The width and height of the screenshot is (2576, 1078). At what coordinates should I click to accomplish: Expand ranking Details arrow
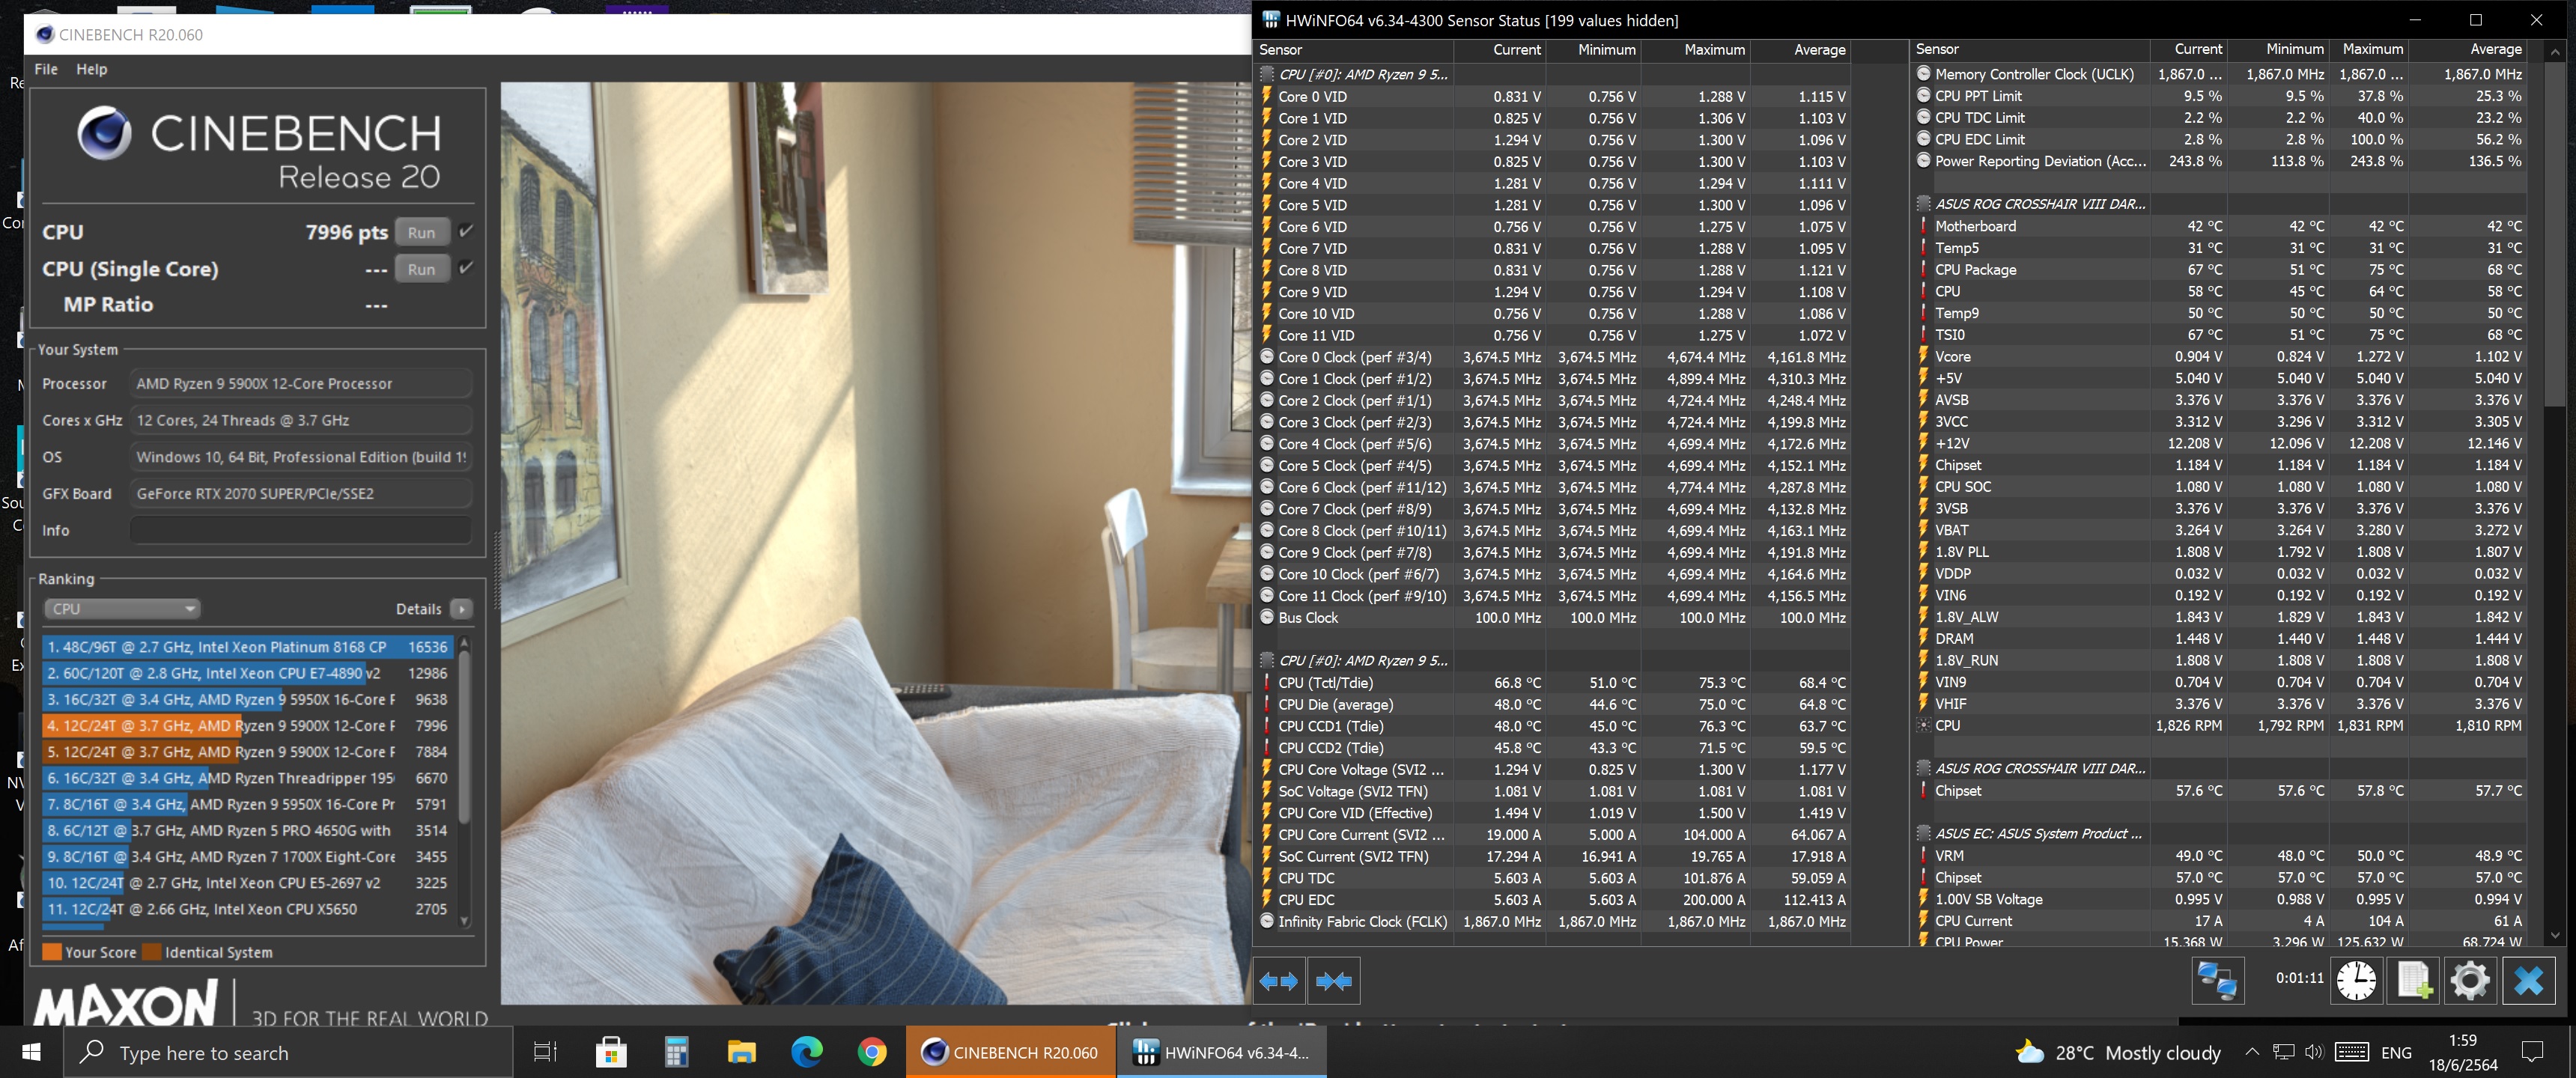coord(461,609)
